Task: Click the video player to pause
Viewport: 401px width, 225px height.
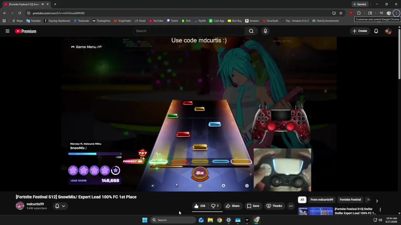Action: point(199,114)
